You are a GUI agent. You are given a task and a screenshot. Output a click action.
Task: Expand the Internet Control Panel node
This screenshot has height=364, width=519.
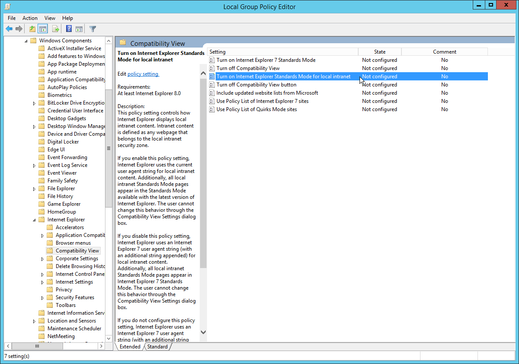tap(43, 274)
